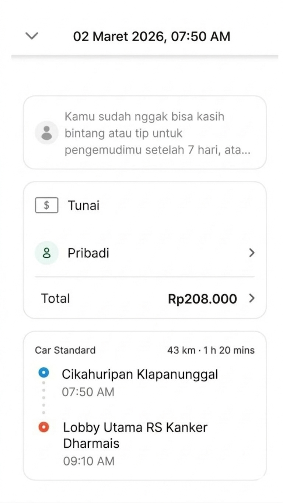
Task: Collapse the trip details with the top chevron
Action: pyautogui.click(x=32, y=36)
